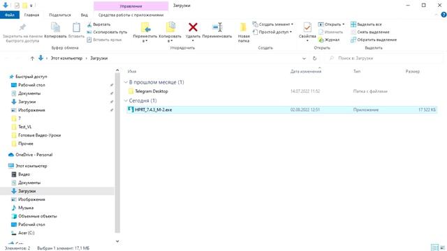Click the Управление contextual tab header

[x=131, y=6]
